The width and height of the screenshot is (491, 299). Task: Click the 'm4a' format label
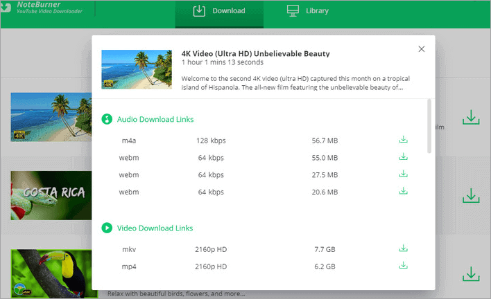click(x=129, y=141)
